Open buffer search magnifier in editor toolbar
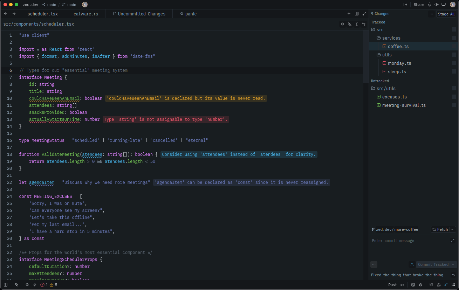The height and width of the screenshot is (290, 459). click(343, 24)
